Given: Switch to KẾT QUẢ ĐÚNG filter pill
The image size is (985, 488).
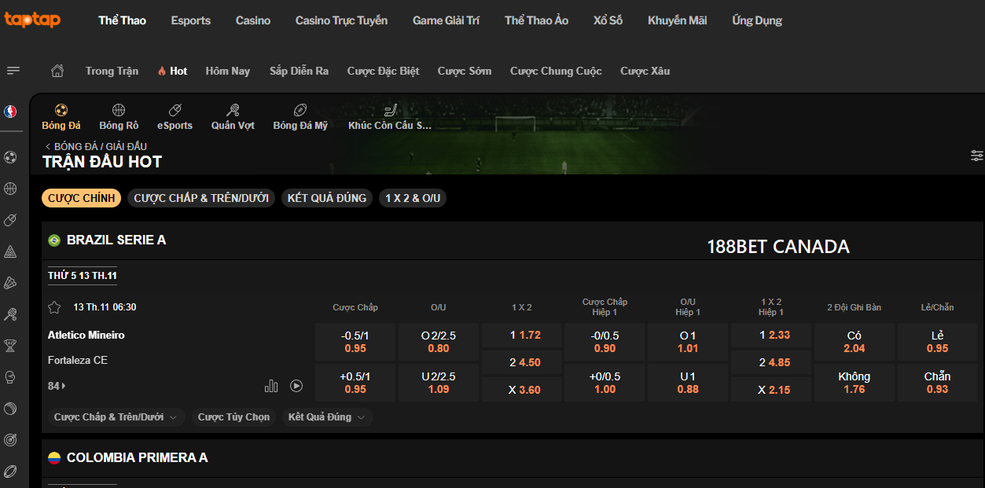Looking at the screenshot, I should [x=327, y=198].
